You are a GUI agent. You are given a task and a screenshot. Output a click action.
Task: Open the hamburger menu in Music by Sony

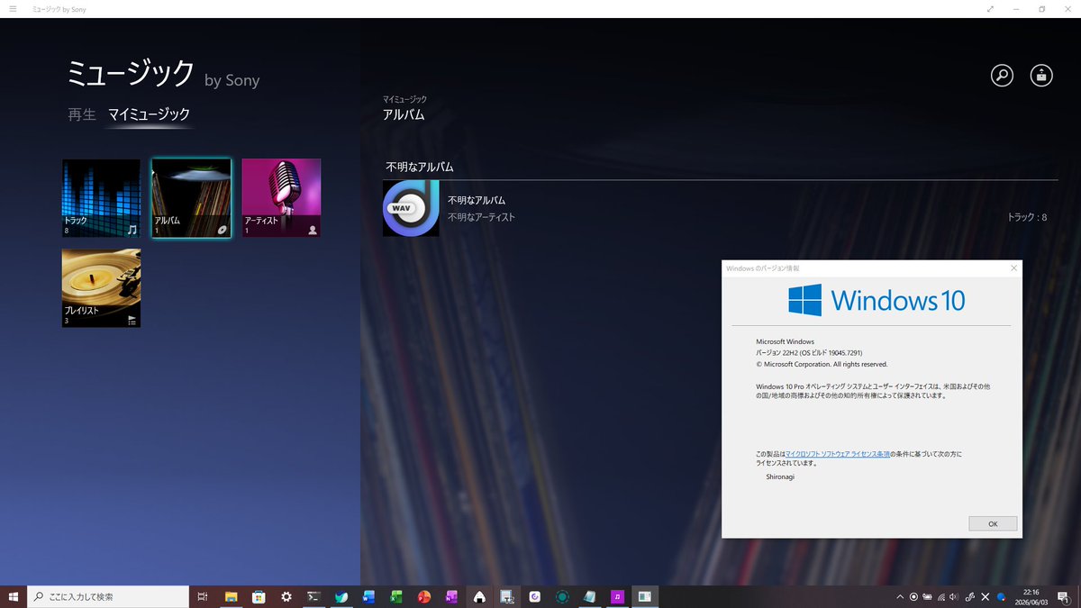(13, 9)
